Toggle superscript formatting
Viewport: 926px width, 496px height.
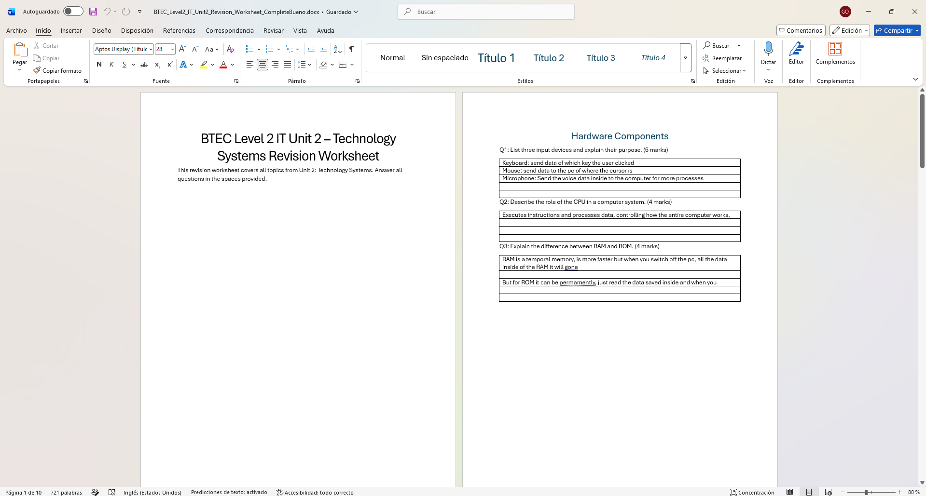tap(170, 64)
